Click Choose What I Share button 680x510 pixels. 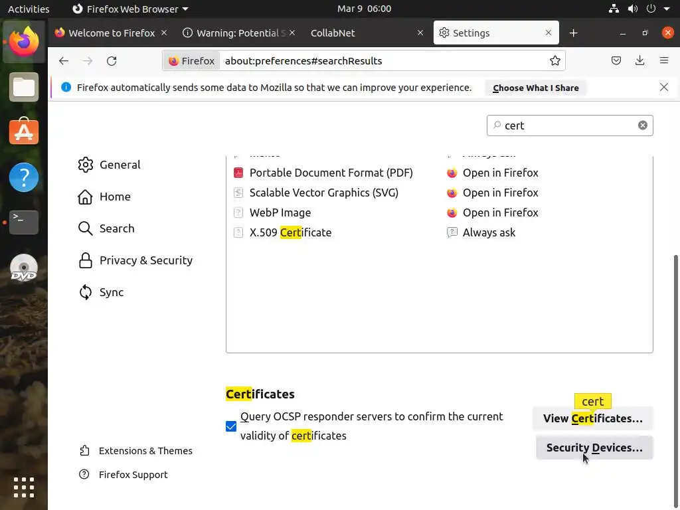point(535,88)
